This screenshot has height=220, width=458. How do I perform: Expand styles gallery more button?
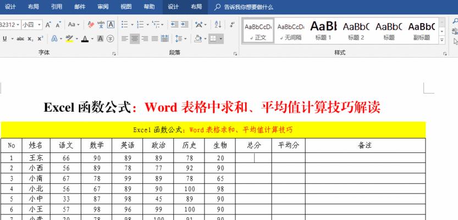pos(442,39)
